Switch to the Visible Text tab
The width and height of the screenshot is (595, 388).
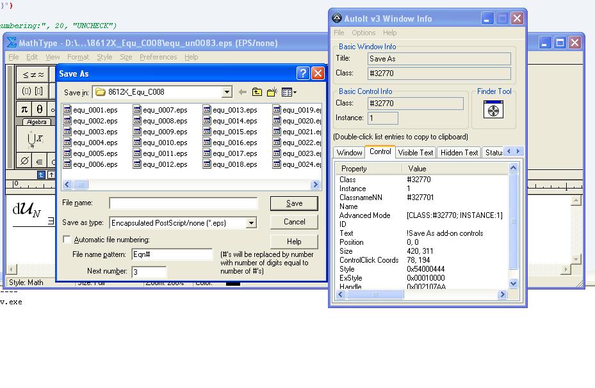(x=415, y=152)
